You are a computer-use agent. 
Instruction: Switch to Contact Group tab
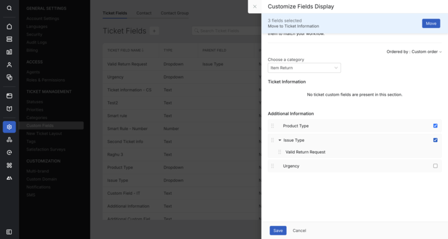click(175, 13)
